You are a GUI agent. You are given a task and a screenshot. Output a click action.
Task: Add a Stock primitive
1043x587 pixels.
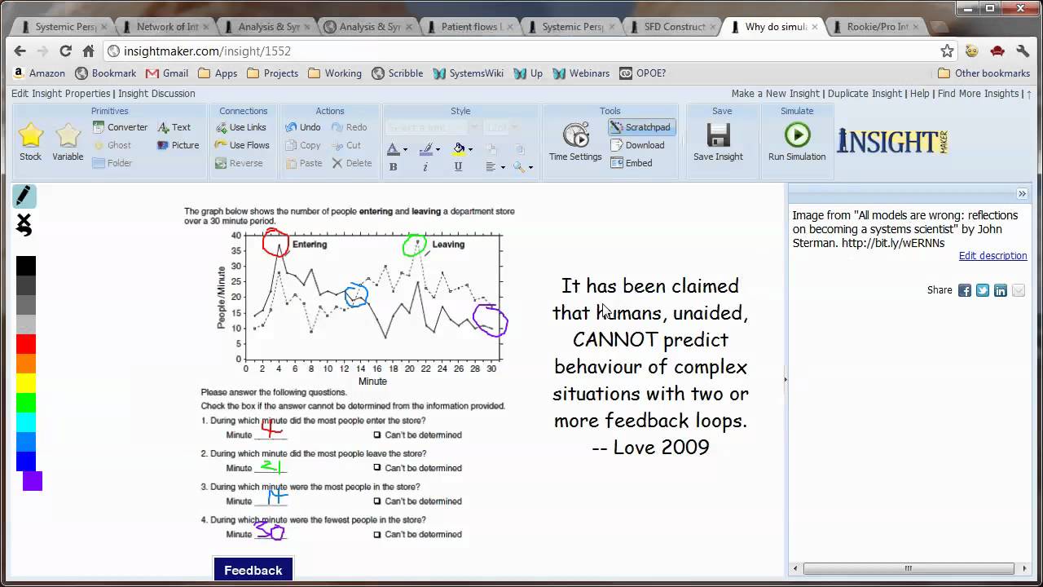click(30, 142)
